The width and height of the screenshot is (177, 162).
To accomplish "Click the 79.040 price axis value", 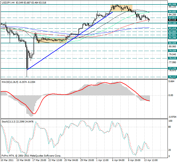I will coord(172,54).
